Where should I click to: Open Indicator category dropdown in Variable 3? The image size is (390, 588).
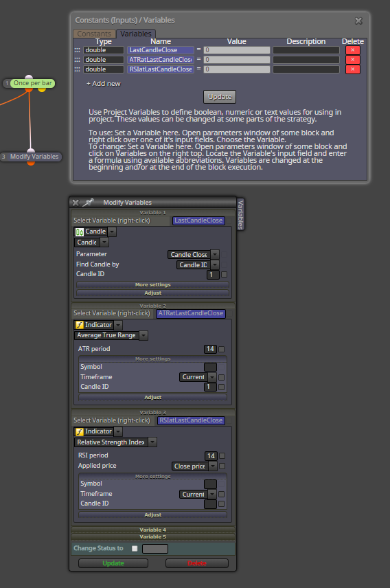coord(118,431)
